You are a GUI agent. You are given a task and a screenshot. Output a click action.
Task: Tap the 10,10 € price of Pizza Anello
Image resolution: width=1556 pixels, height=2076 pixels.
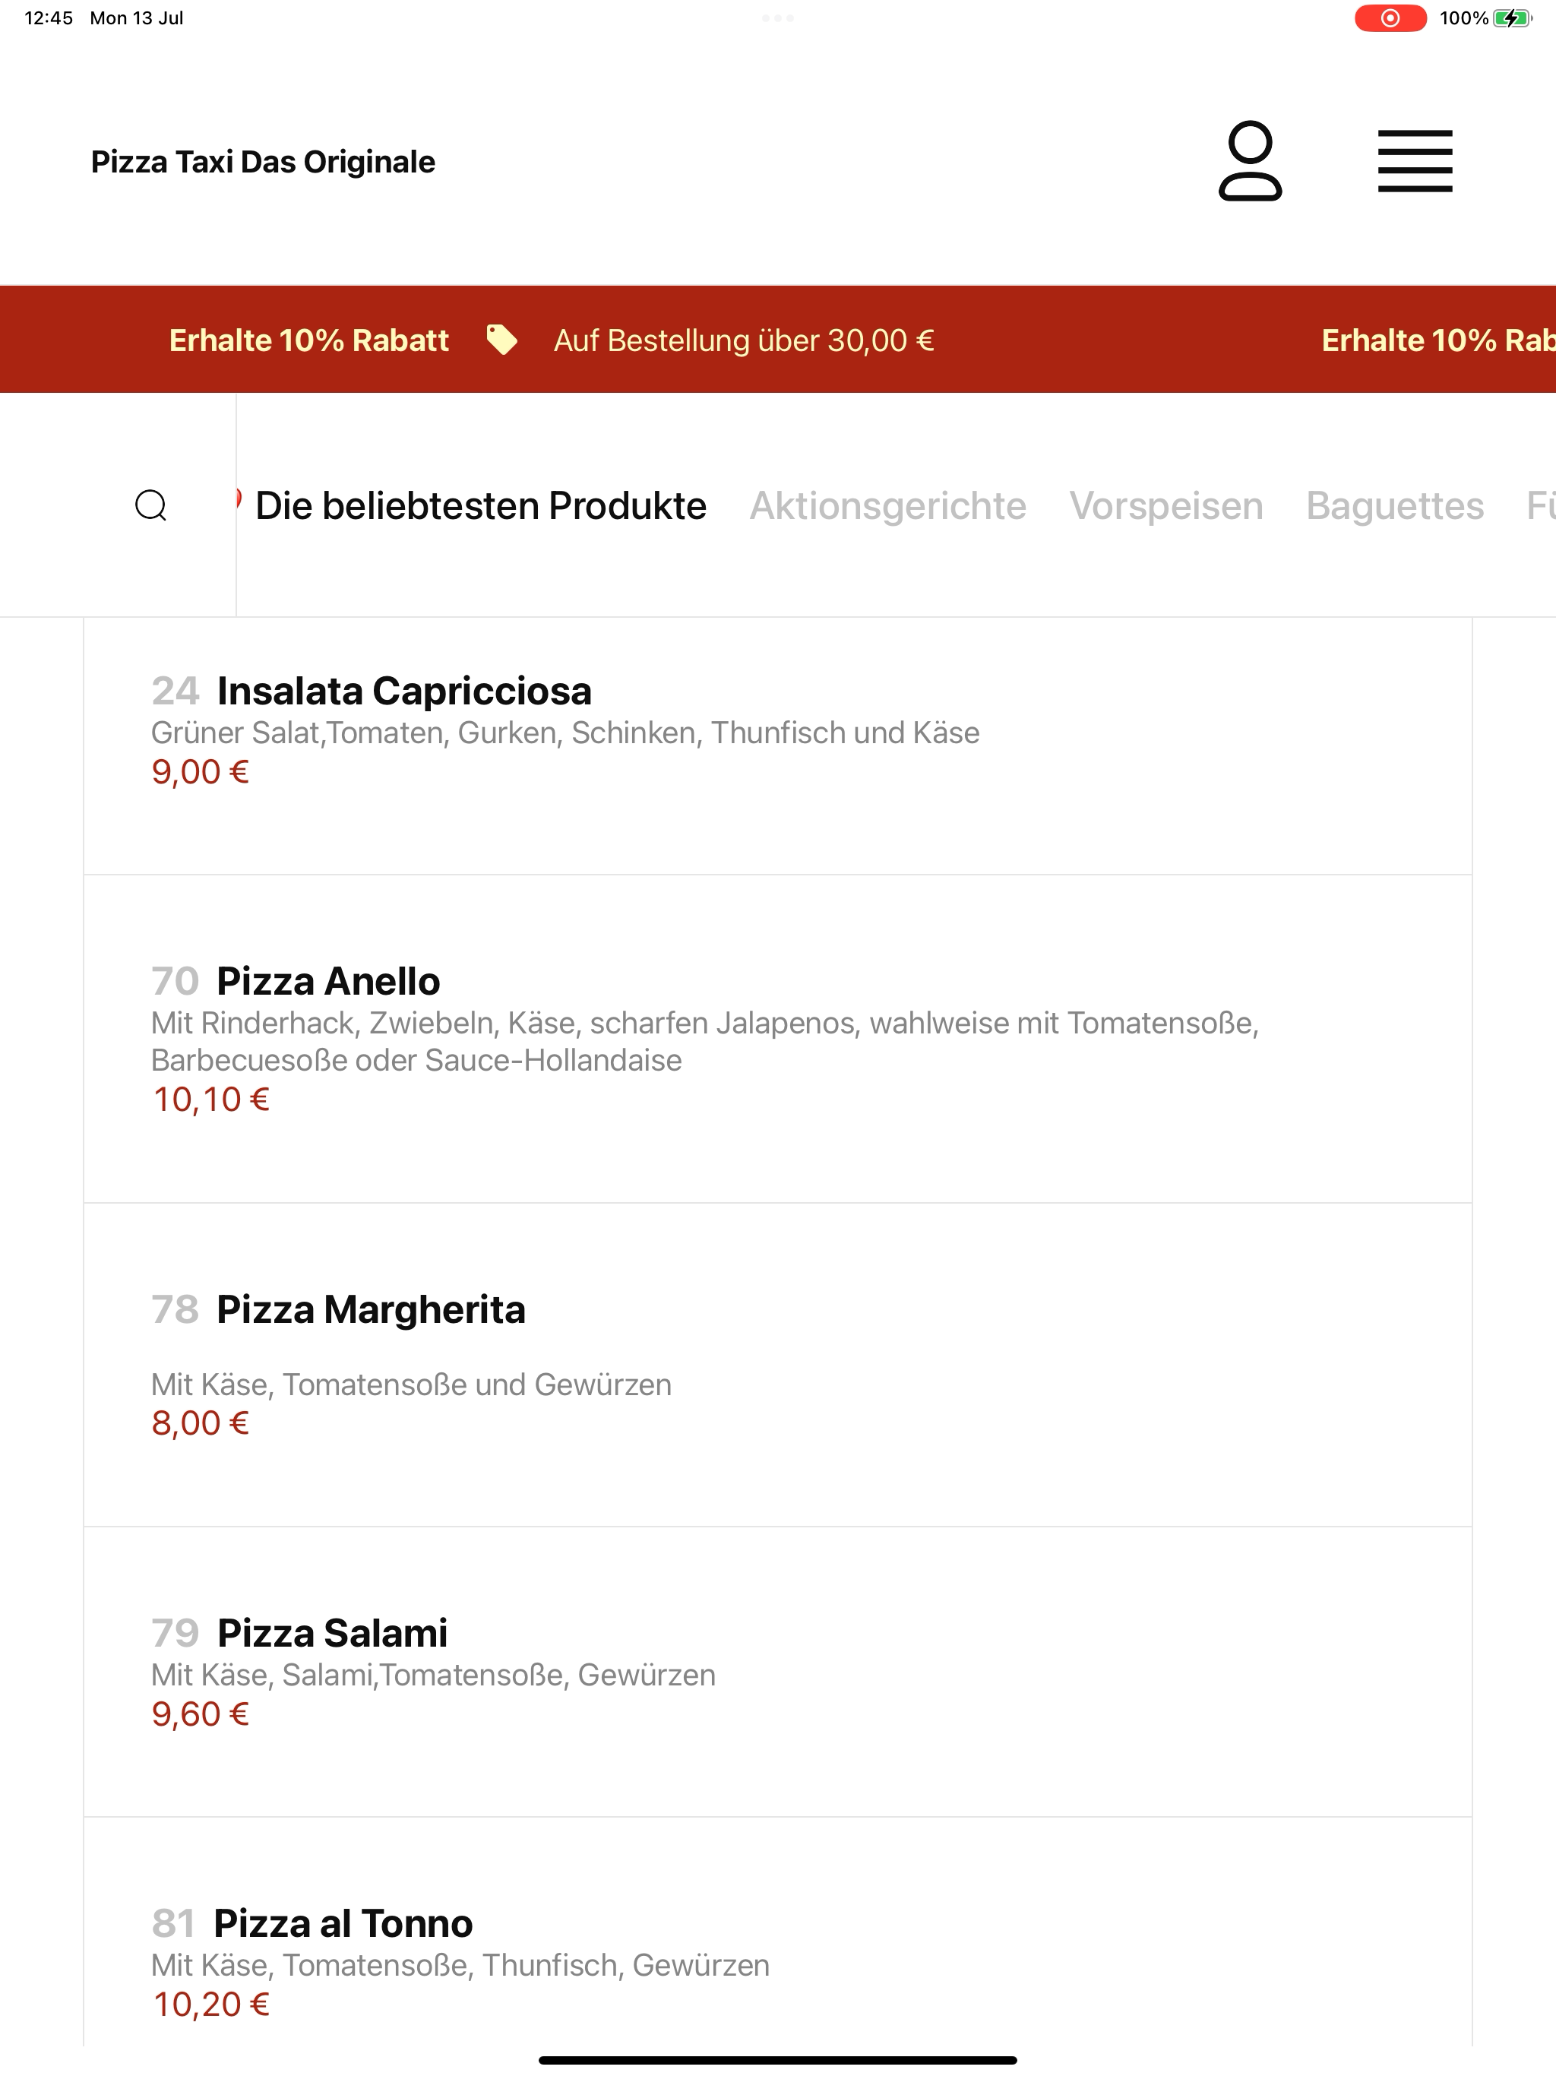pos(211,1100)
